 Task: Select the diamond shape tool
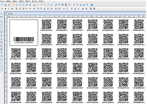(1, 67)
